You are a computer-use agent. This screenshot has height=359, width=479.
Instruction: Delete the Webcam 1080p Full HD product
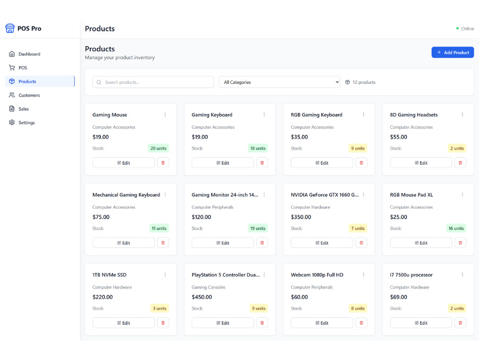361,323
